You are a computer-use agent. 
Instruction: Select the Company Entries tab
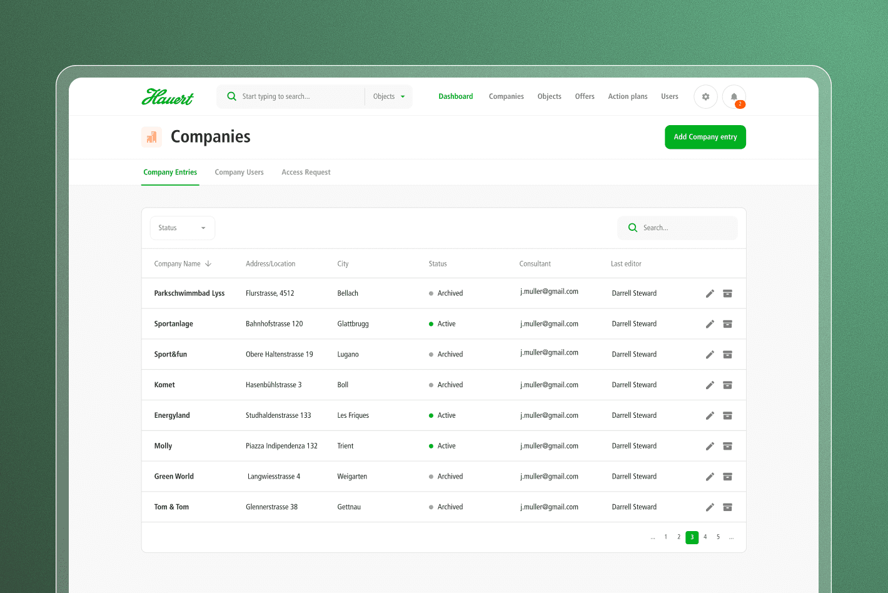170,172
